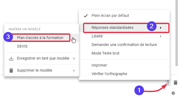Click the trash icon beside Supprimer le modèle
The height and width of the screenshot is (97, 179).
point(11,71)
